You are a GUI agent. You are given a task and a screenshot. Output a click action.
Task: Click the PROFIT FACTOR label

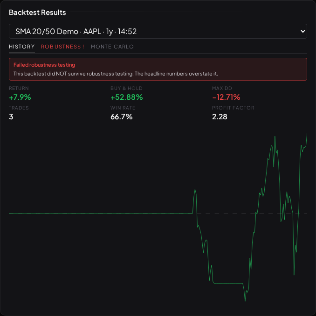coord(233,108)
